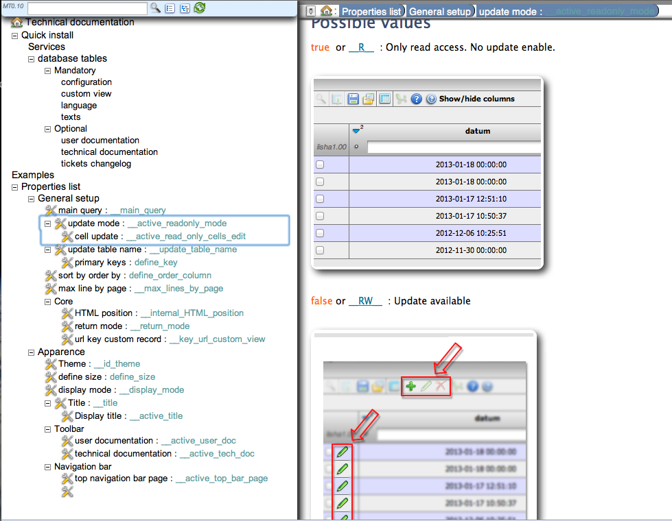Click the green plus add icon in the false/RW screenshot
672x521 pixels.
click(411, 386)
